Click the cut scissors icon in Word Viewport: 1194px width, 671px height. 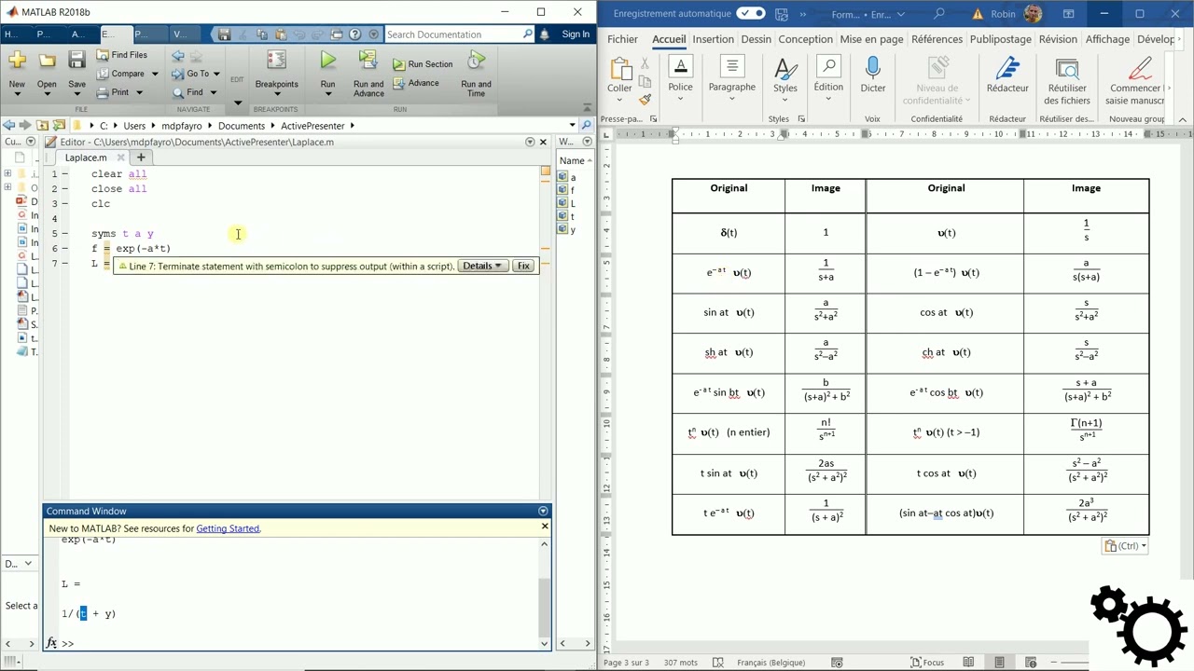click(x=645, y=63)
